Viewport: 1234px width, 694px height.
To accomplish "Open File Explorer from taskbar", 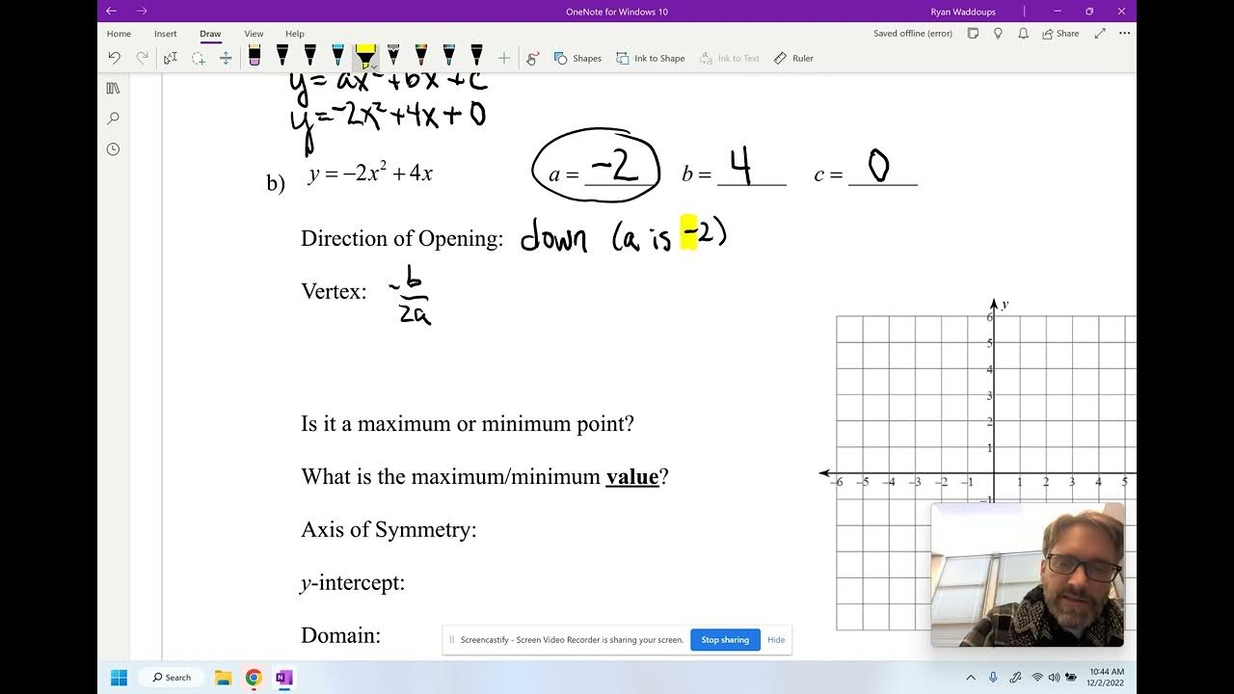I will [223, 678].
